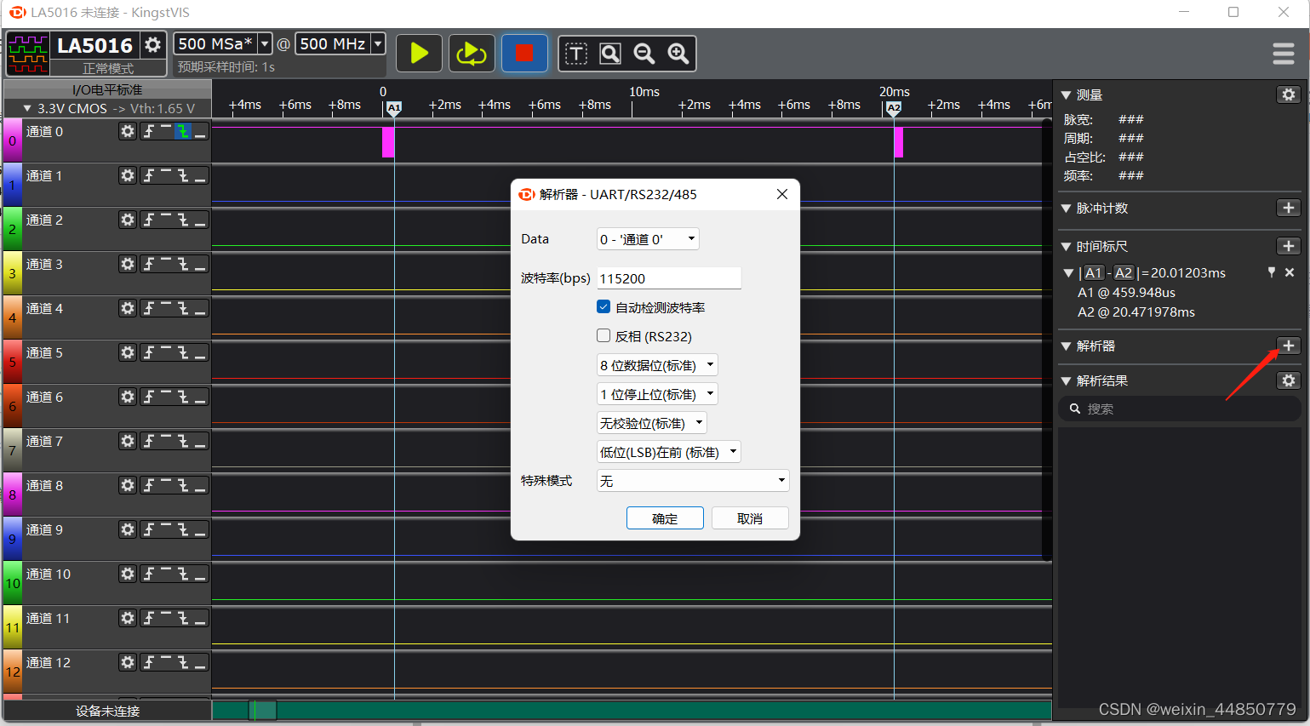
Task: Set rising edge trigger on 通道 9
Action: pos(149,529)
